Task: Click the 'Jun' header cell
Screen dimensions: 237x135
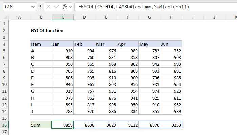Action: tap(171, 44)
